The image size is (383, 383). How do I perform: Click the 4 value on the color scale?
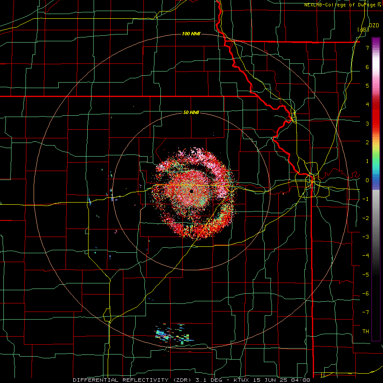tap(367, 105)
